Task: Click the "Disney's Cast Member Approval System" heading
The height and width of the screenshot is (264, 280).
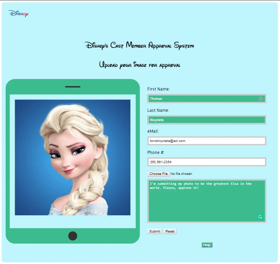Action: tap(139, 46)
